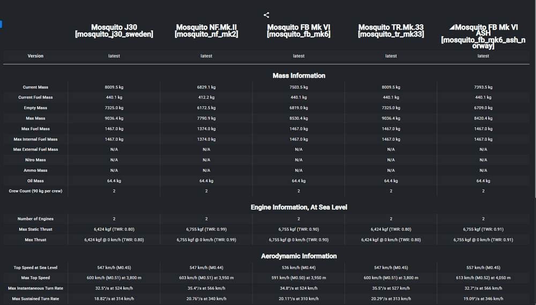Click the share icon at the top
The height and width of the screenshot is (305, 536).
point(266,15)
